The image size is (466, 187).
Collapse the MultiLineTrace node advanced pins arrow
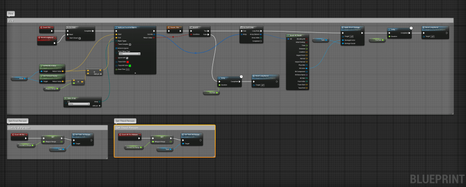click(135, 73)
